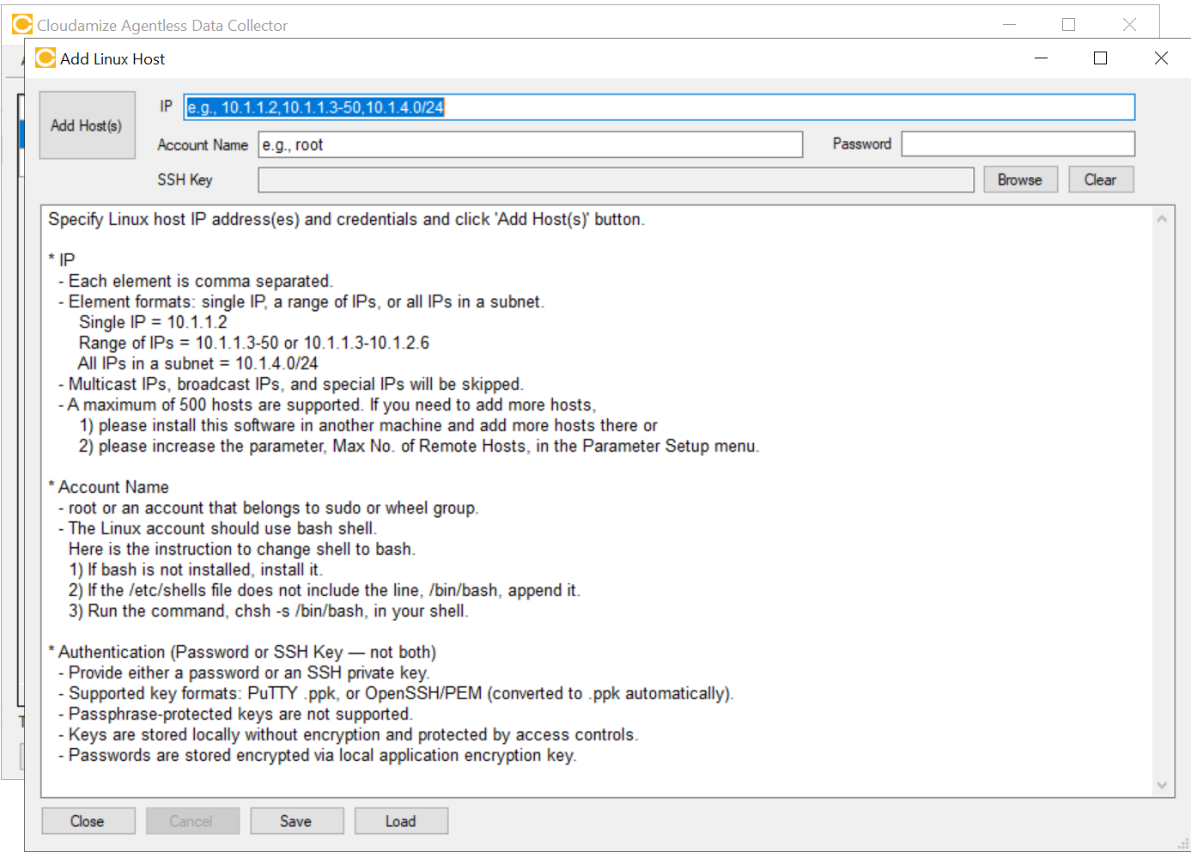Screen dimensions: 1191x852
Task: Click the 'If the /etc/shells file' step
Action: [325, 590]
